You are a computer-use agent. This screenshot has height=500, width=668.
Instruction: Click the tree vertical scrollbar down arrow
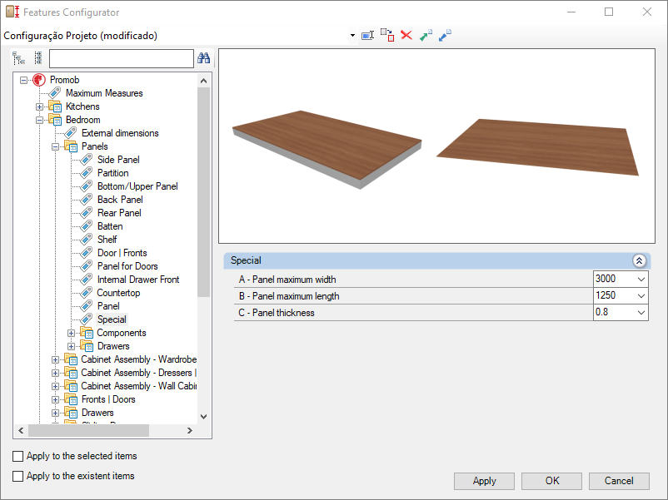[203, 417]
